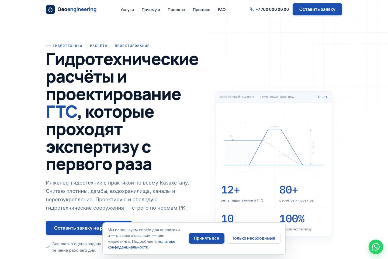Click the 'ГИДРОТЕХНИКА' tagline word
This screenshot has height=259, width=388.
68,46
